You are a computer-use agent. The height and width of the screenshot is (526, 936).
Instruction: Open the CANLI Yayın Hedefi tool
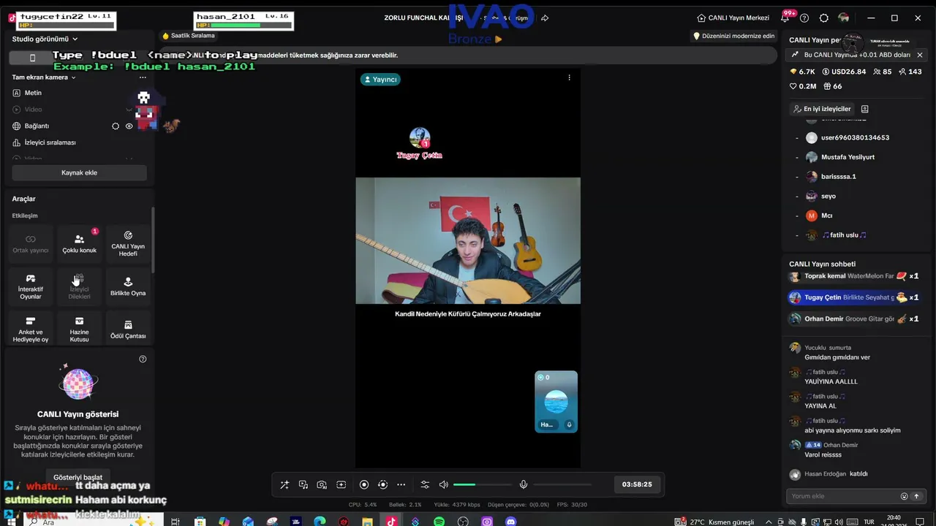click(x=128, y=244)
